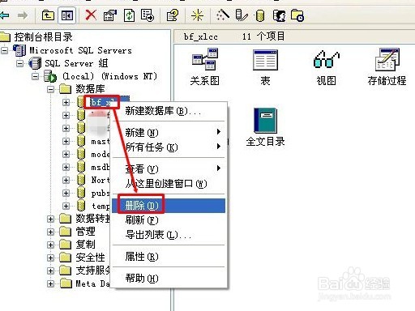Select the SQL Server 组 node
Viewport: 415px width, 311px height.
[76, 63]
